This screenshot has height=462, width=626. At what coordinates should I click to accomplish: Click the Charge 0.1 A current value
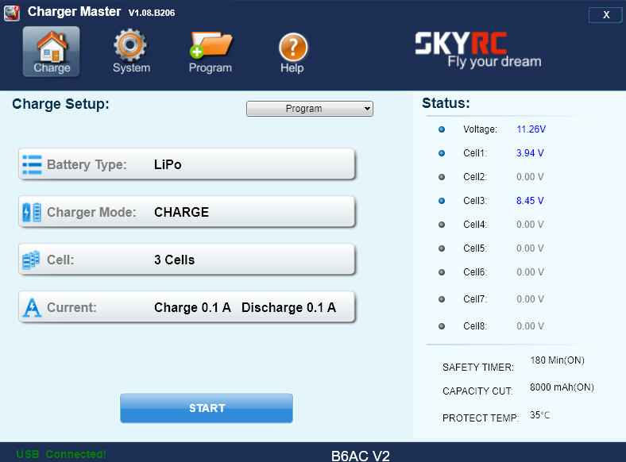[192, 307]
